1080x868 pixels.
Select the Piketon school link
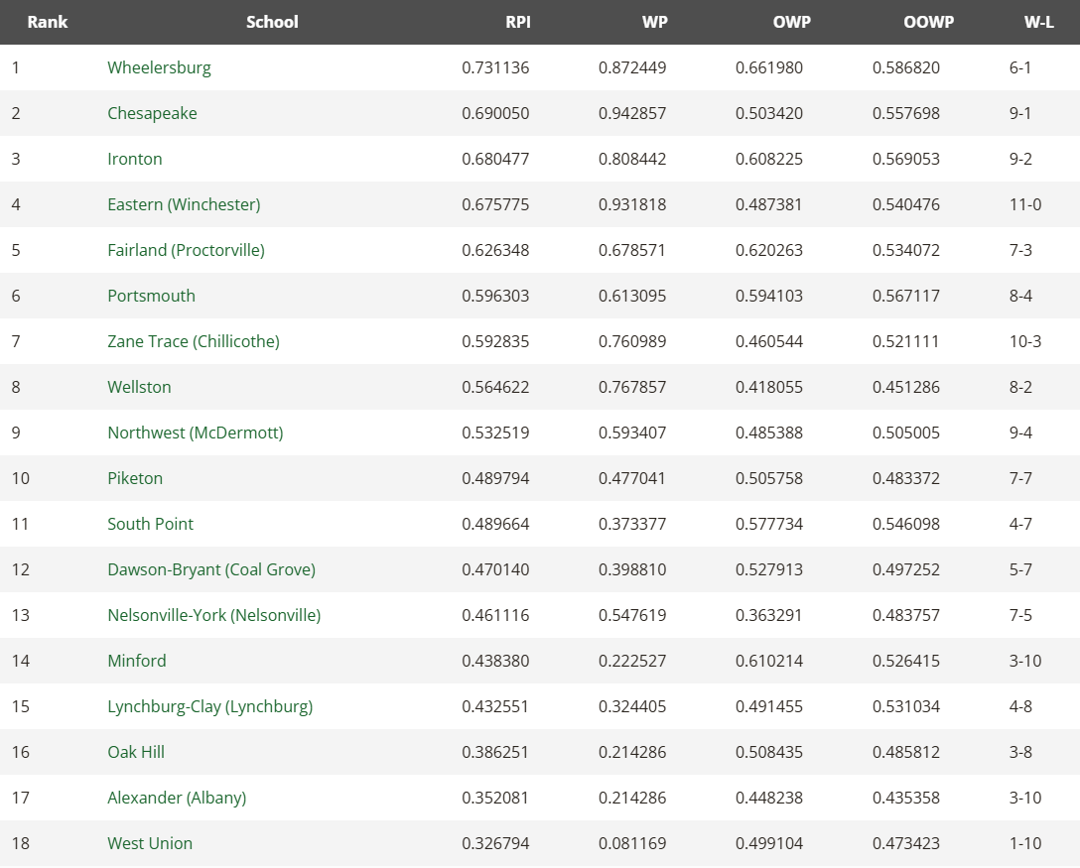[135, 478]
